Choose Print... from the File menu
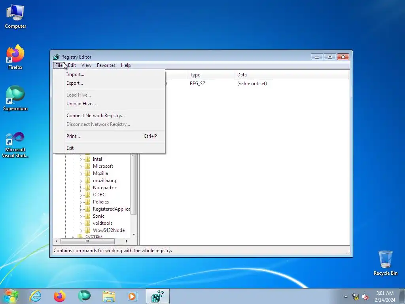 (109, 136)
